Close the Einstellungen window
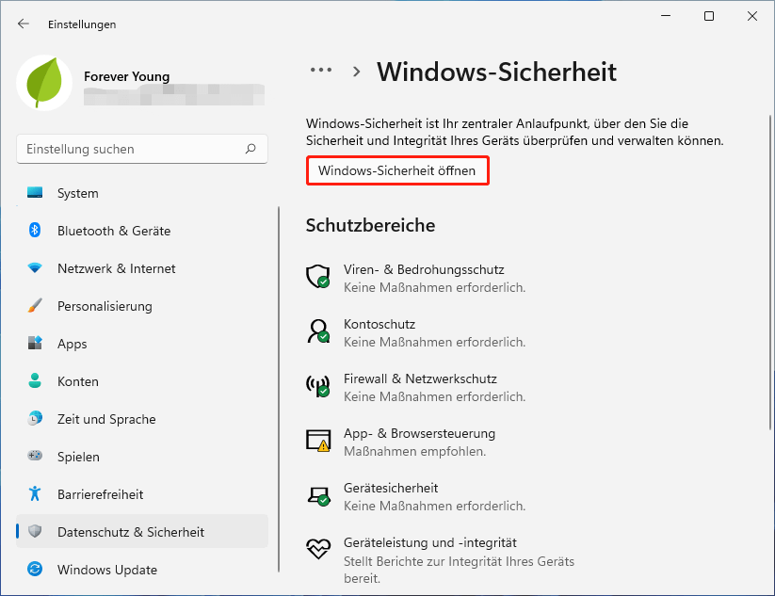This screenshot has height=596, width=775. pos(751,16)
